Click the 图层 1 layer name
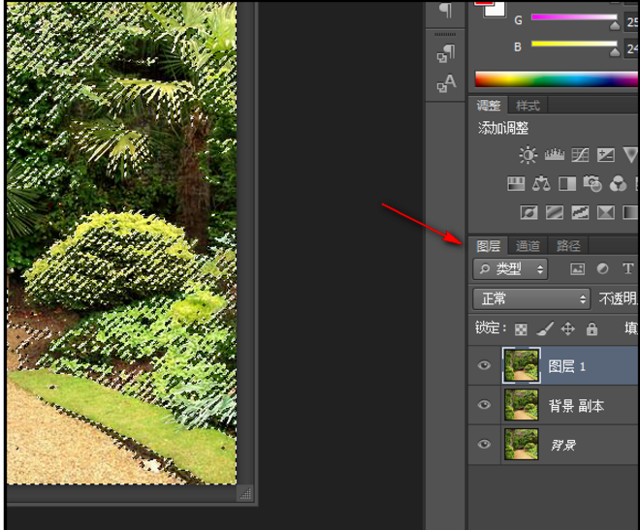 pos(567,366)
